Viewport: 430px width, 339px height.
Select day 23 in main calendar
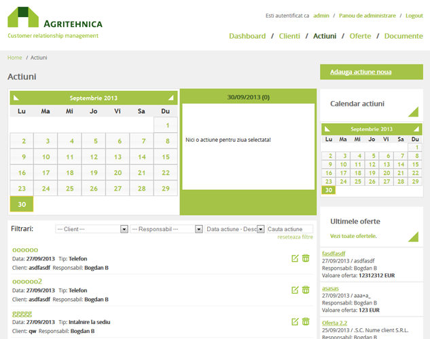22,188
